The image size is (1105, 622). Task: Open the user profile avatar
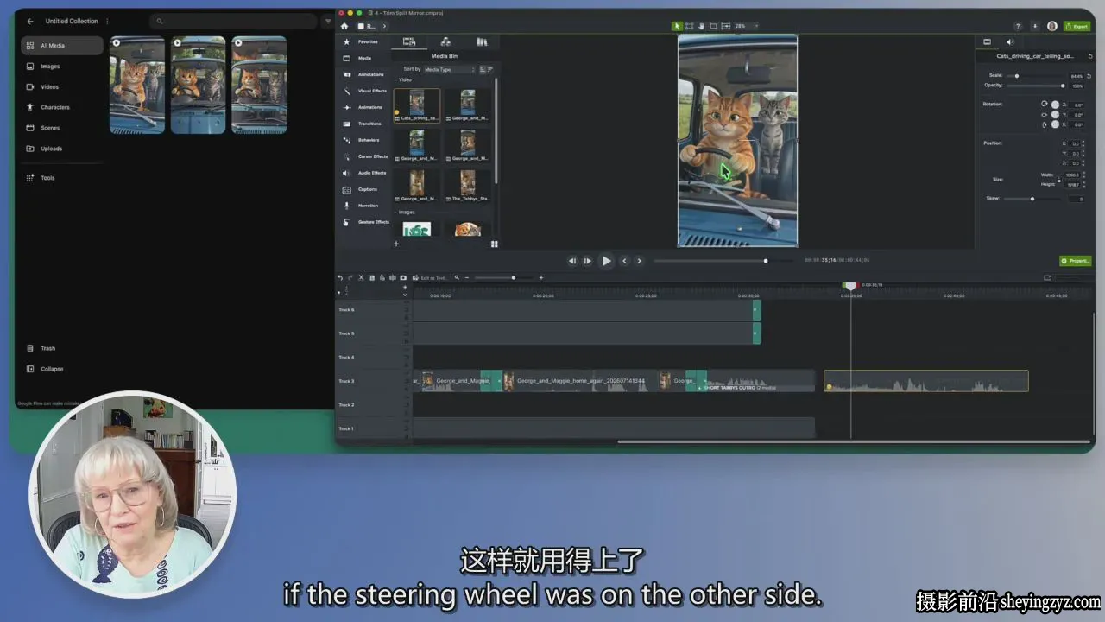[1051, 26]
